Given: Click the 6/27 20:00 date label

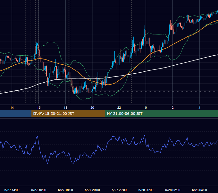Looking at the screenshot, I should 92,190.
